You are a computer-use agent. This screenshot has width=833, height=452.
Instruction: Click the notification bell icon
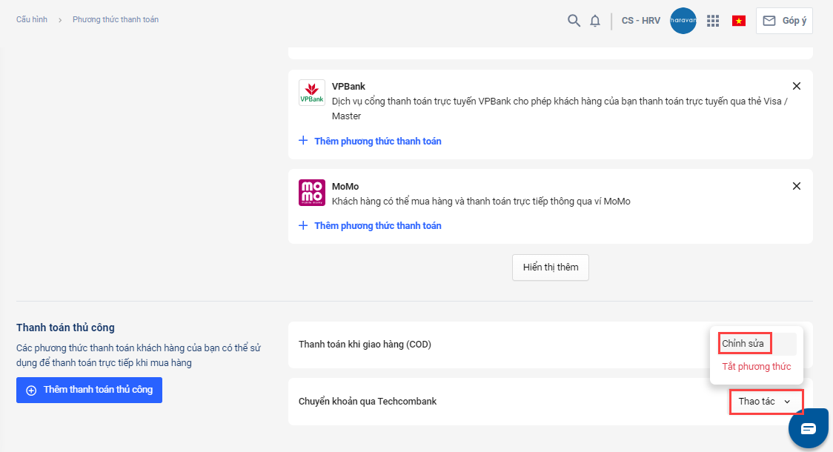(595, 21)
